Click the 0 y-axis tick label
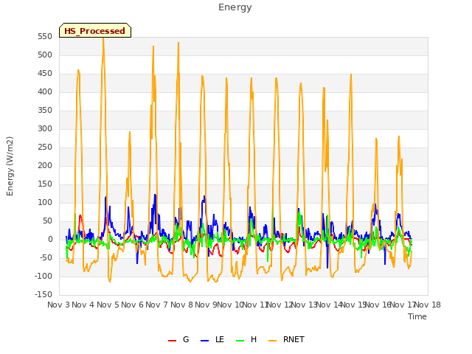The width and height of the screenshot is (472, 354). point(50,239)
